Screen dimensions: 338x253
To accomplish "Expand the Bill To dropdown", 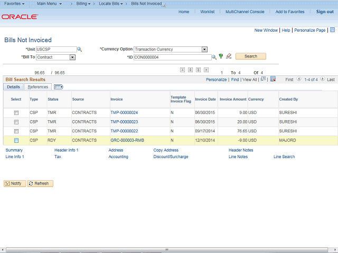I will pos(72,57).
